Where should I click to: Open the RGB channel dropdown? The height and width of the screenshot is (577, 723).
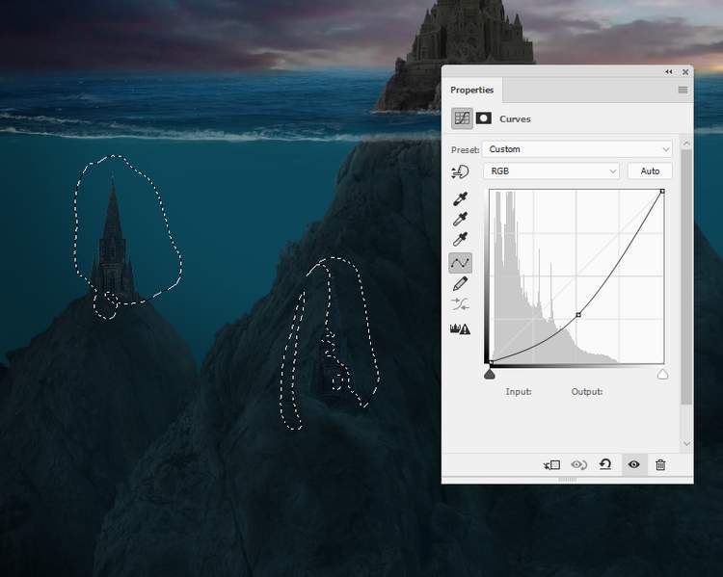[x=551, y=171]
